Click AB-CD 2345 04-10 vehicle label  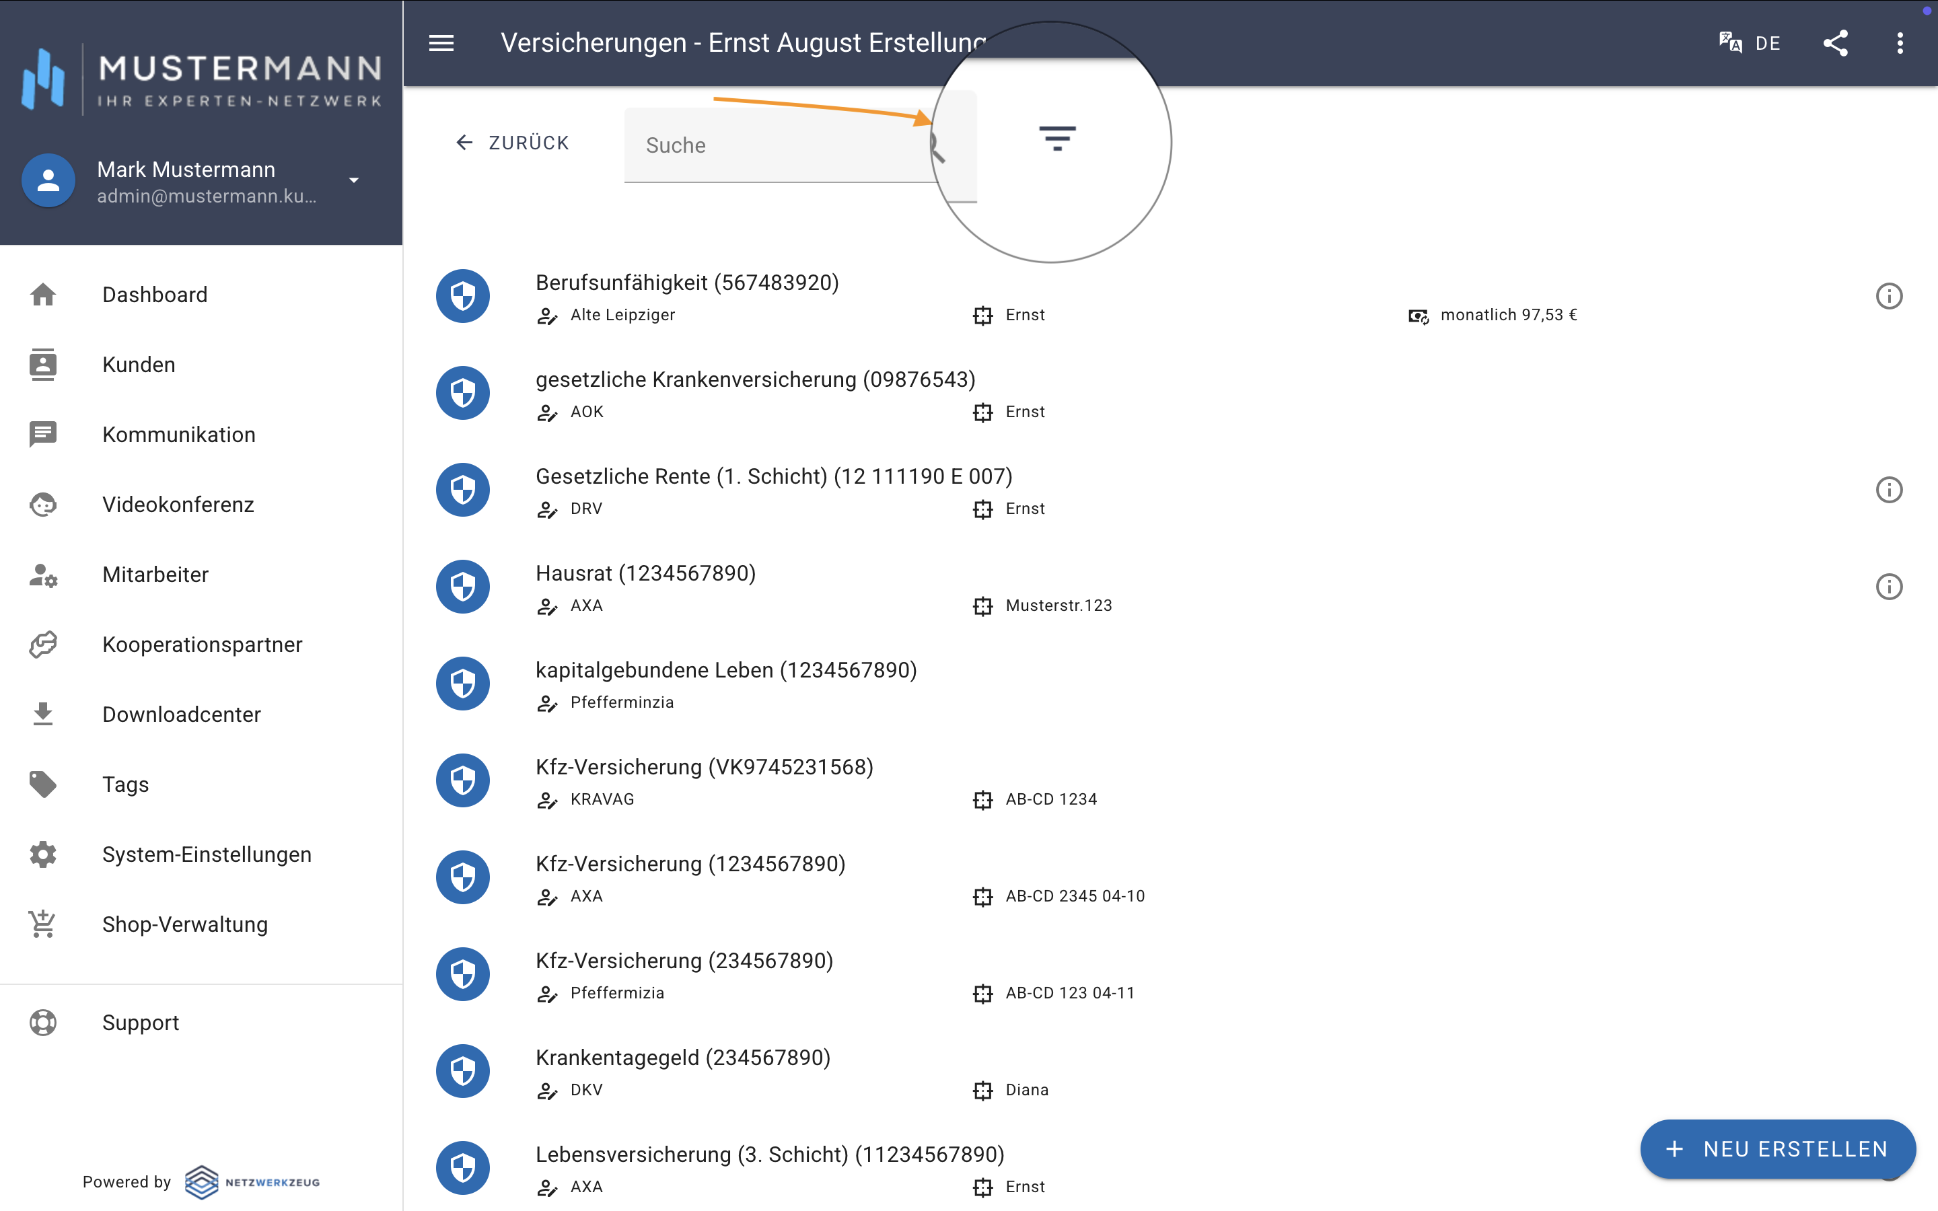[1075, 896]
